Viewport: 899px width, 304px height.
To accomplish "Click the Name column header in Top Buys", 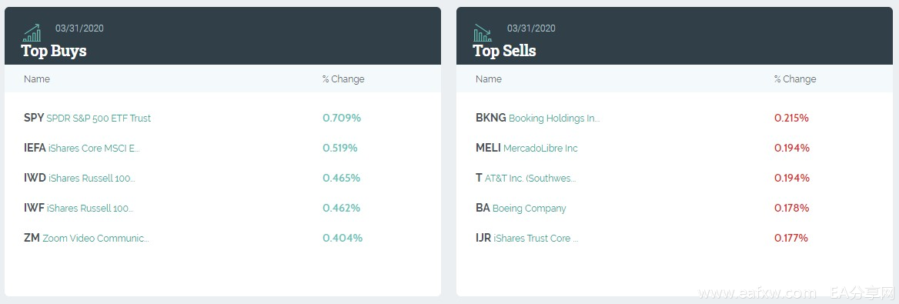I will [37, 79].
